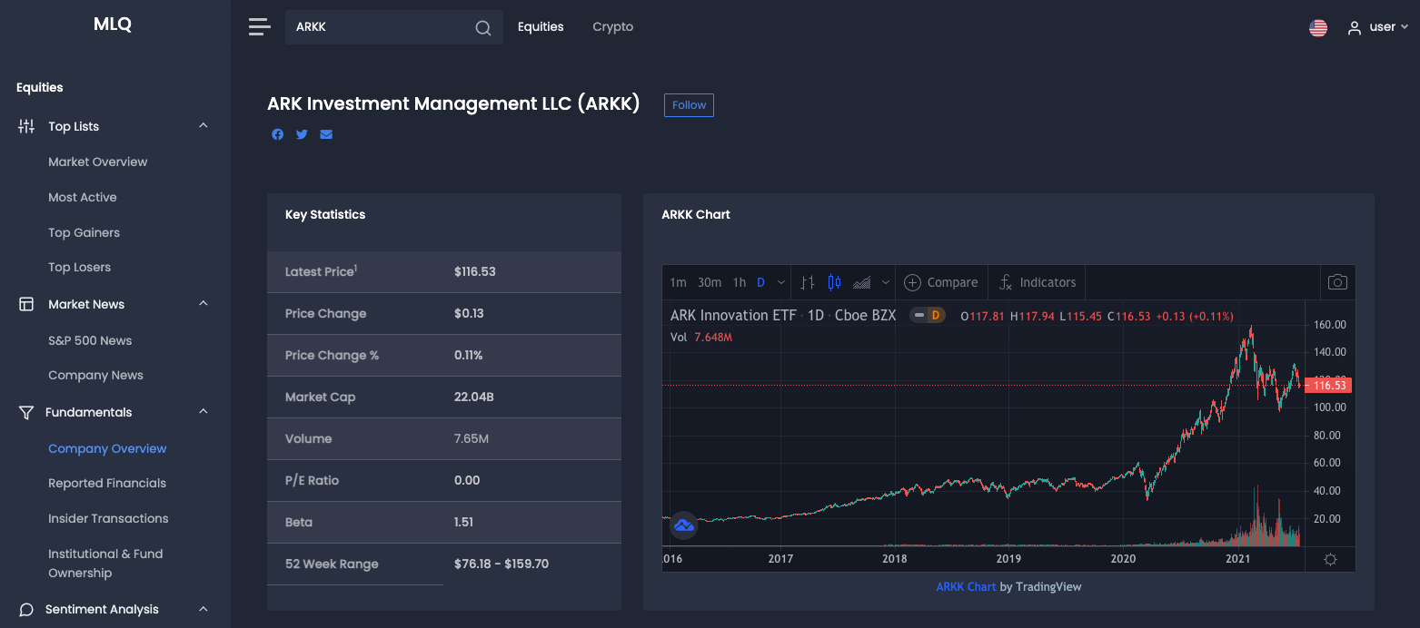The width and height of the screenshot is (1420, 628).
Task: Open the US flag region selector
Action: (x=1318, y=28)
